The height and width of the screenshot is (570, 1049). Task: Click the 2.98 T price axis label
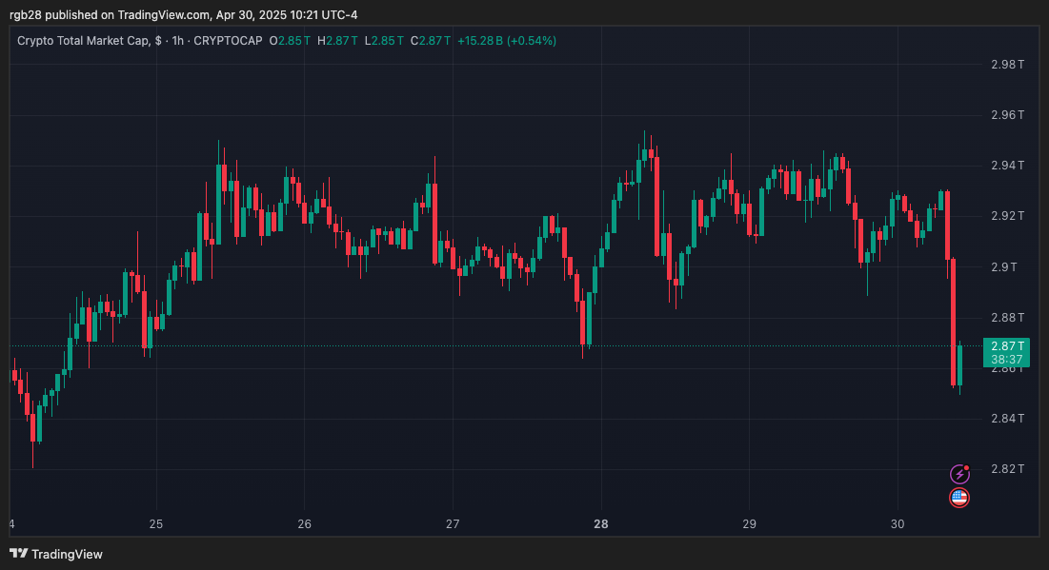[1007, 65]
